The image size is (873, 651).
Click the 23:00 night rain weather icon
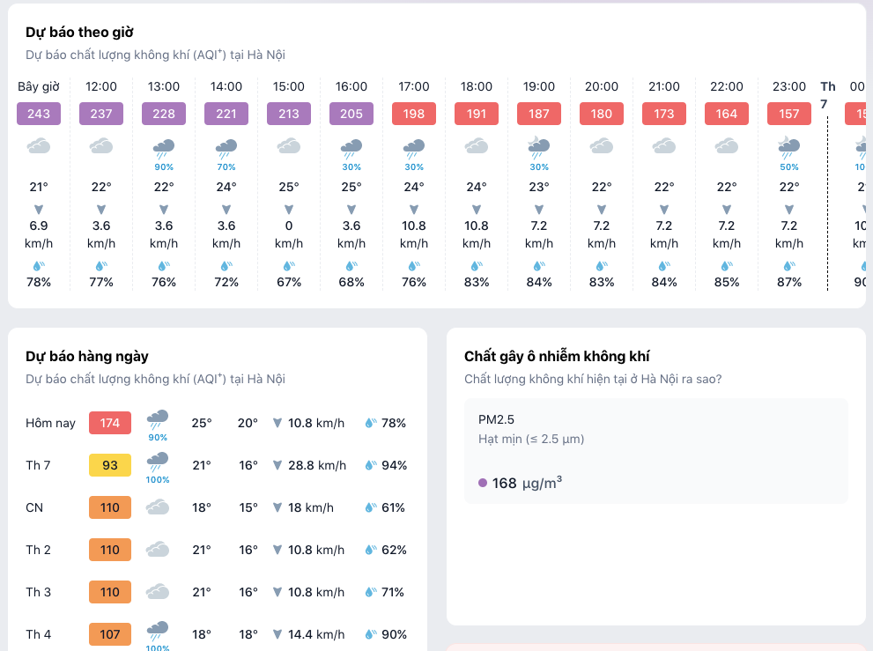(789, 146)
